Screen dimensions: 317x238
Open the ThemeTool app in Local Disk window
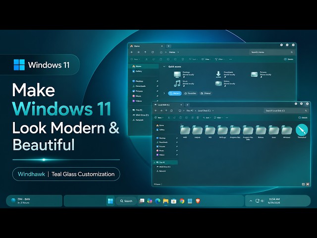click(302, 130)
